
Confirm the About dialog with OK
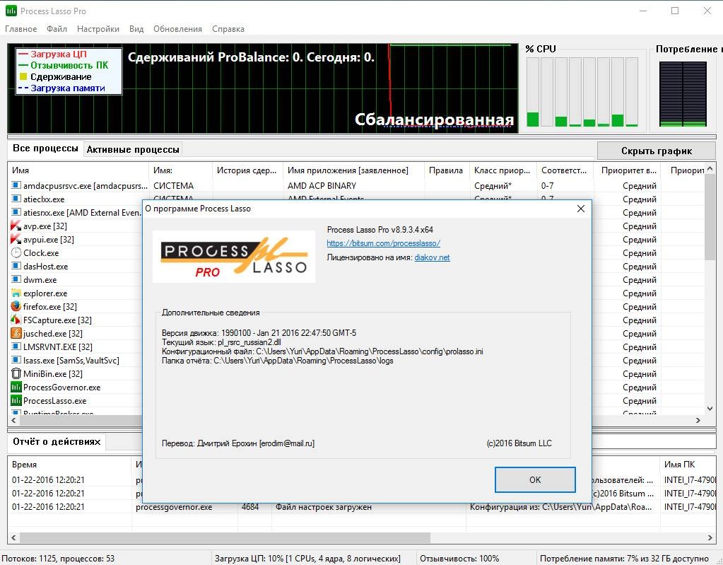coord(535,479)
